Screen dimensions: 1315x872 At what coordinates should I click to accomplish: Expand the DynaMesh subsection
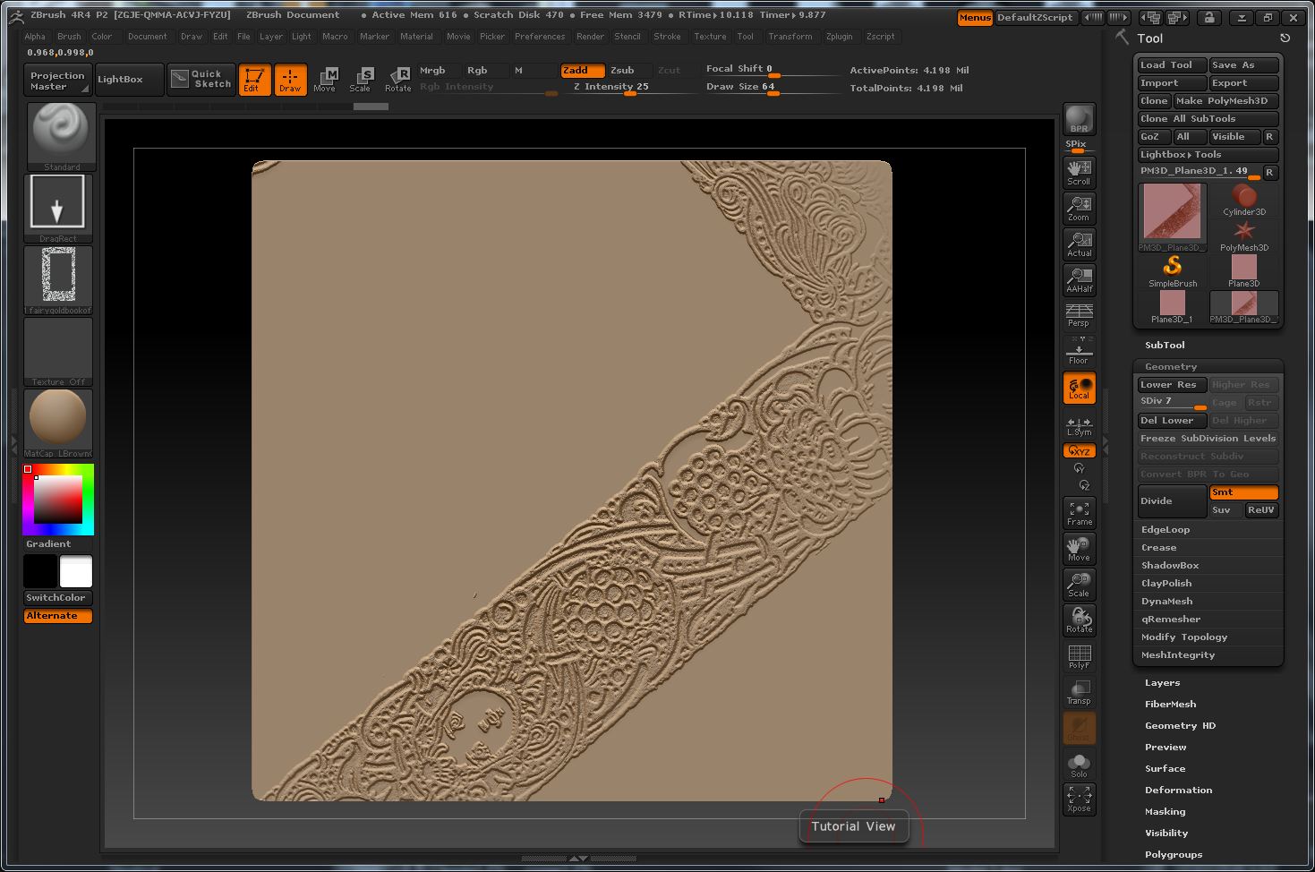pyautogui.click(x=1166, y=601)
